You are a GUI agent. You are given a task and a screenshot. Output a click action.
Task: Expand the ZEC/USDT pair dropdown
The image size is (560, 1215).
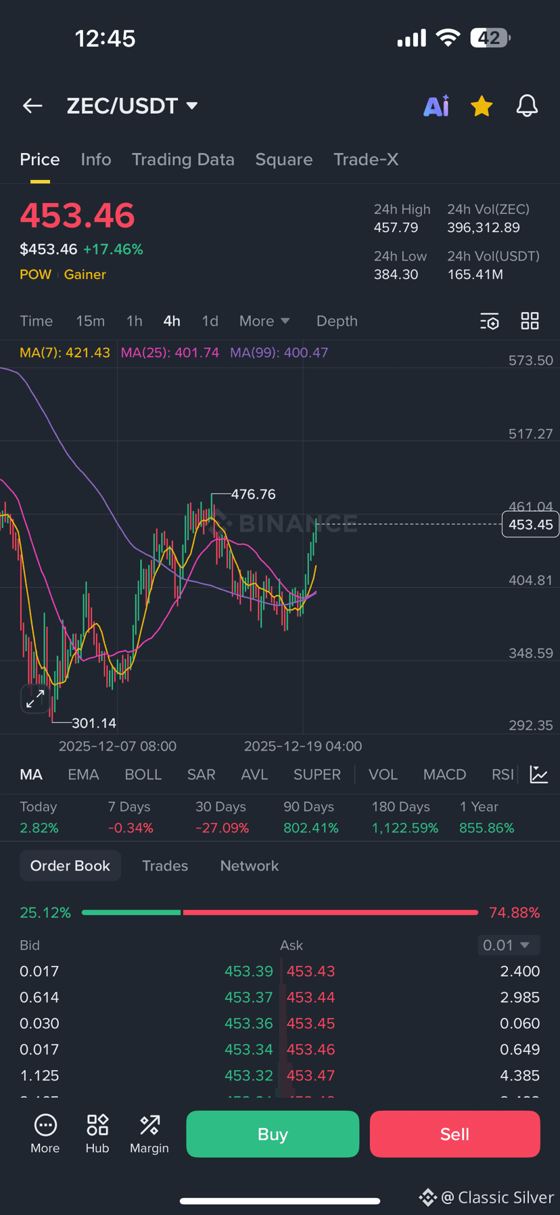click(x=133, y=106)
